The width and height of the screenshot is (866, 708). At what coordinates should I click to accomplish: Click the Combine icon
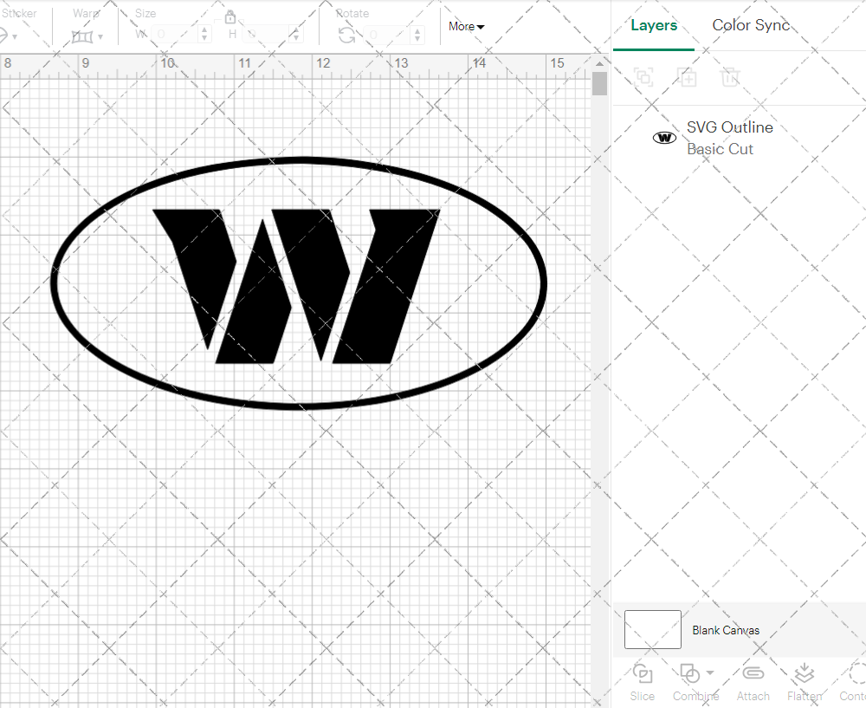690,674
